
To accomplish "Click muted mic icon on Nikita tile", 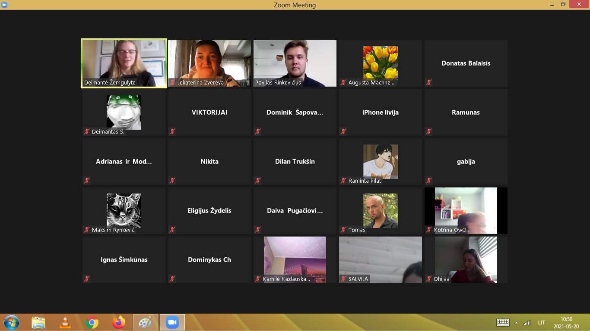I will tap(172, 181).
